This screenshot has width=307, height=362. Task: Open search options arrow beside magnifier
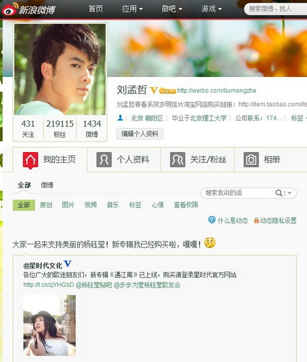coord(289,193)
